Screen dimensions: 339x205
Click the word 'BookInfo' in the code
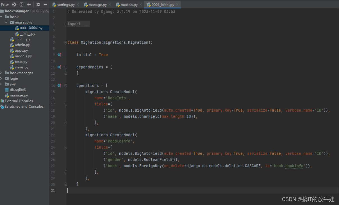point(117,98)
